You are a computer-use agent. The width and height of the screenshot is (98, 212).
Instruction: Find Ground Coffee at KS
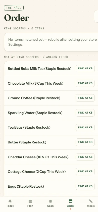click(85, 98)
